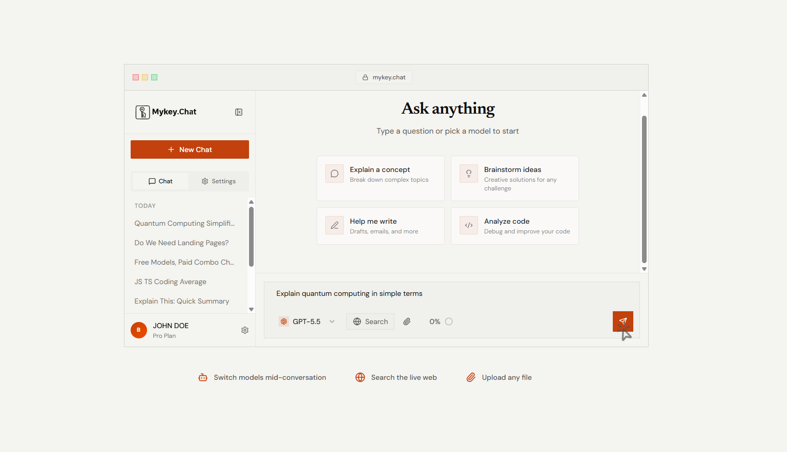The width and height of the screenshot is (787, 452).
Task: Switch to the Chat tab
Action: click(x=160, y=181)
